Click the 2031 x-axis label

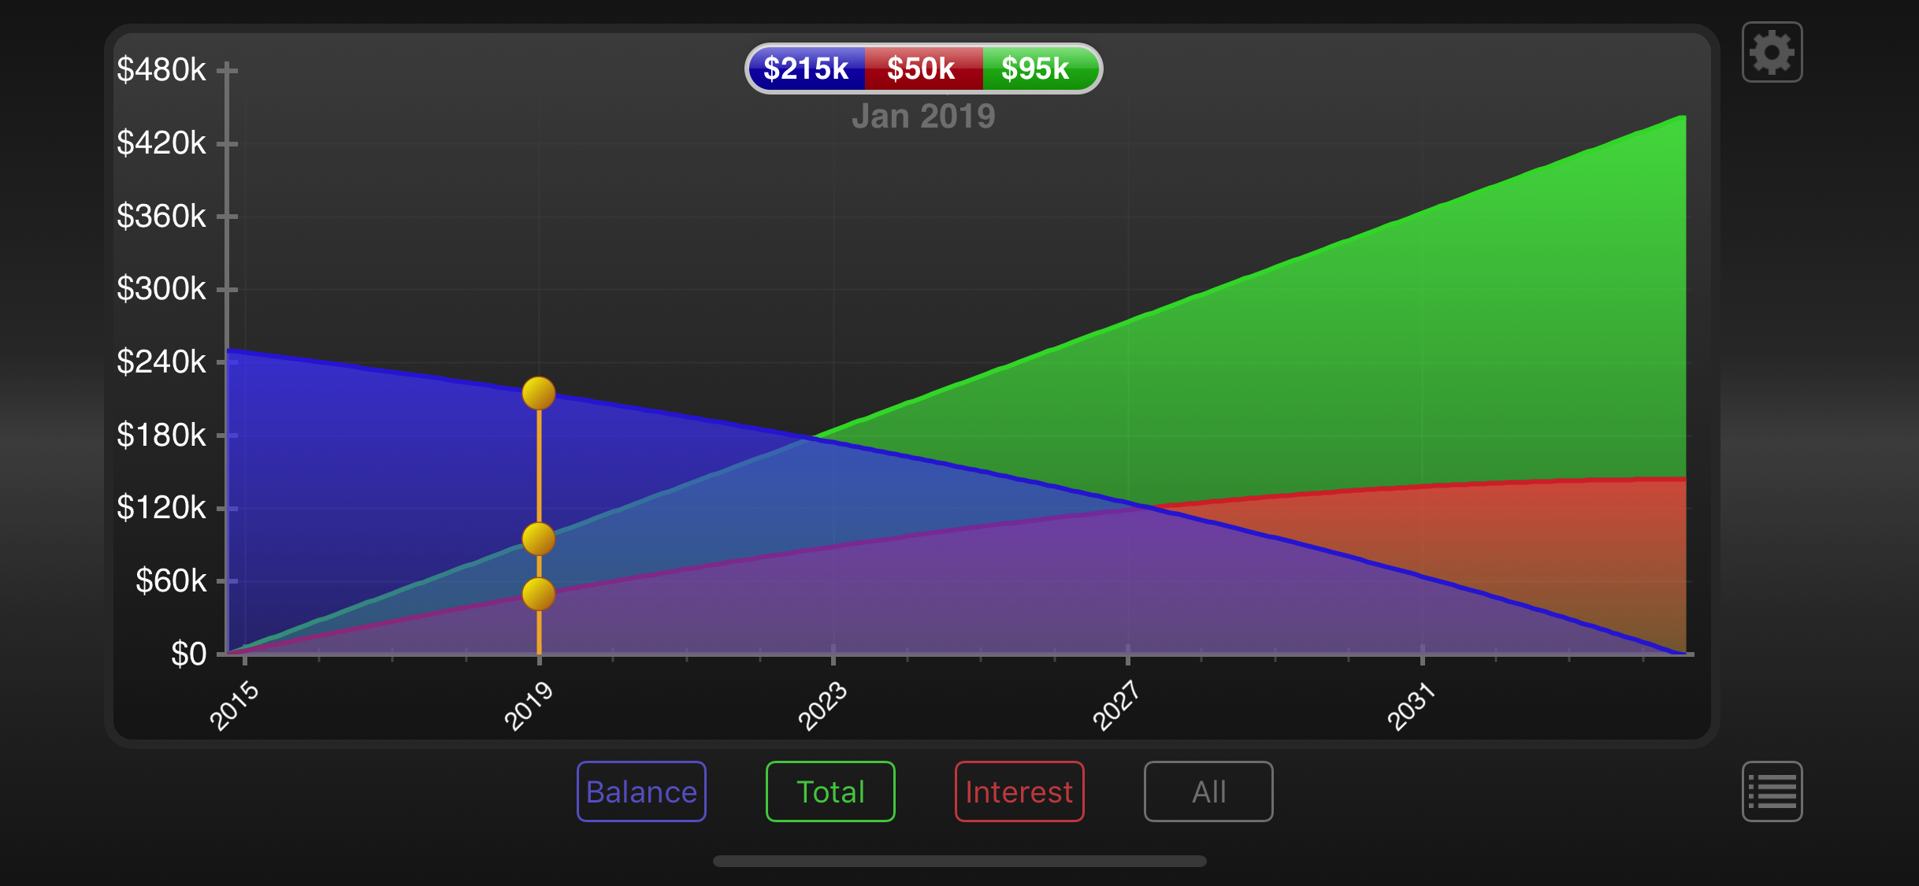point(1411,706)
